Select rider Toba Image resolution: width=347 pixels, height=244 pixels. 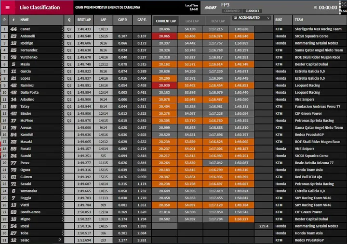pos(24,233)
